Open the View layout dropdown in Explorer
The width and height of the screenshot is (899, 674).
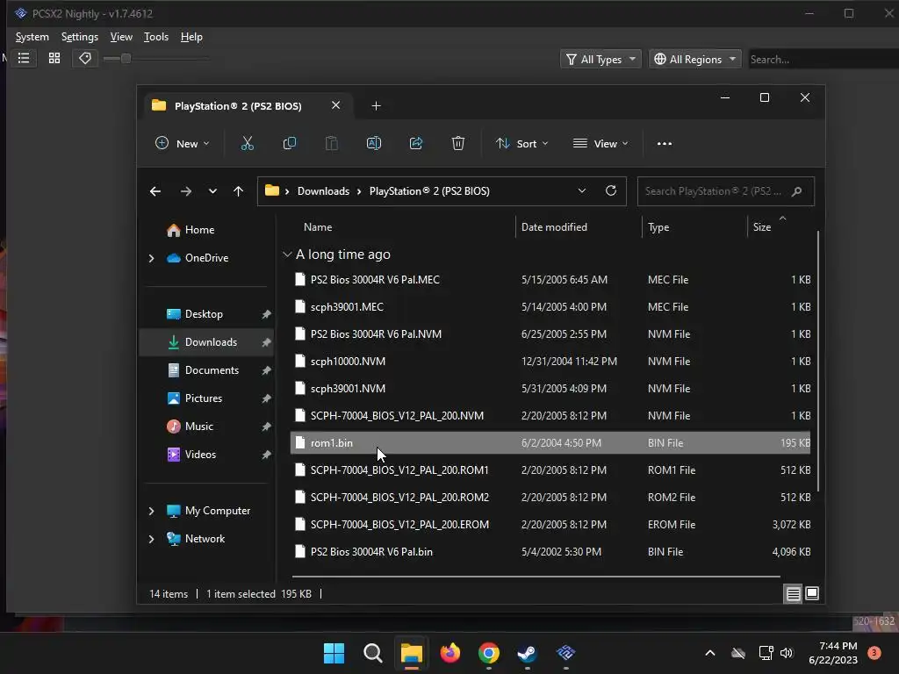pyautogui.click(x=601, y=143)
